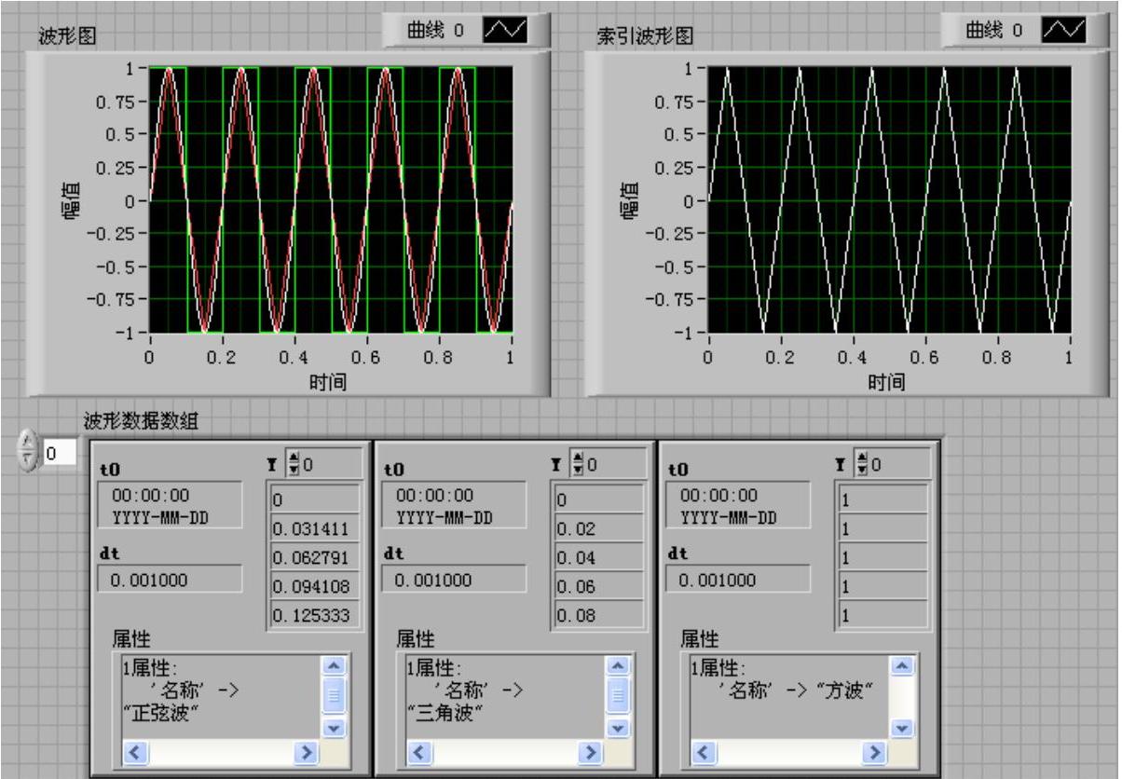Click the 索引波形图 plot area
Screen dimensions: 1122x779
(888, 199)
